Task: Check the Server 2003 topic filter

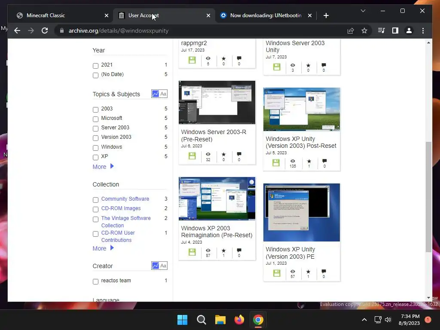Action: click(96, 128)
